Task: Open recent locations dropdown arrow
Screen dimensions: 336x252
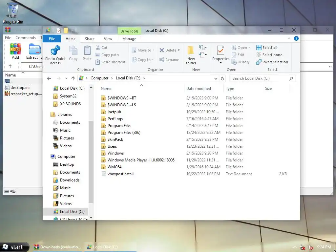Action: [66, 78]
